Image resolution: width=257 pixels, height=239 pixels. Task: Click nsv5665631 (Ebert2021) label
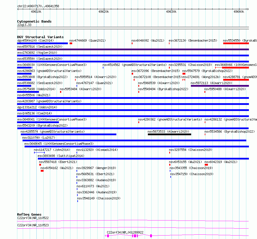[95, 174]
